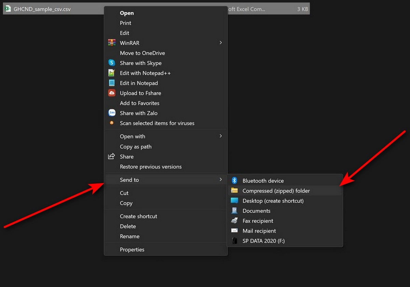Select Restore previous versions
The image size is (410, 287).
point(151,167)
